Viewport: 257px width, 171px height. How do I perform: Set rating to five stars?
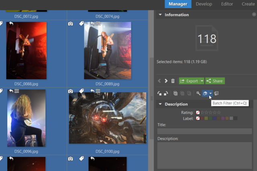[219, 113]
